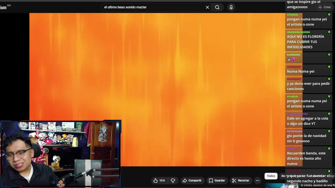Click message 'Recuerden banda, este directo'
This screenshot has width=335, height=188.
pos(306,158)
